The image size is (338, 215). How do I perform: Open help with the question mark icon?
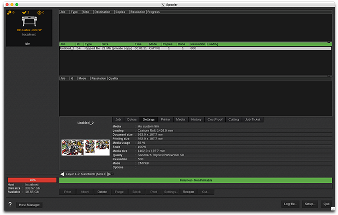[10, 205]
